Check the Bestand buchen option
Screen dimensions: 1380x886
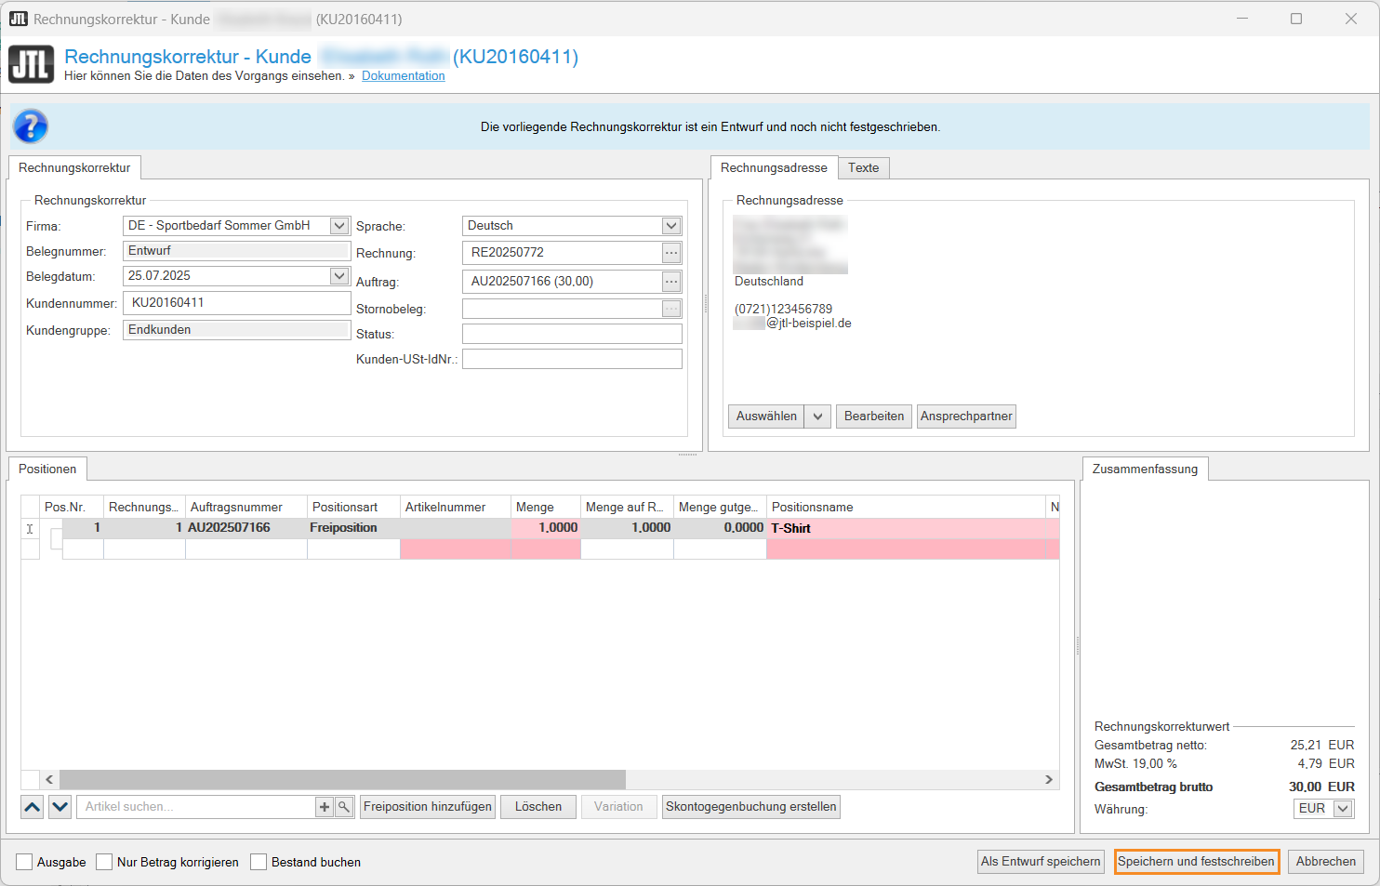coord(259,862)
